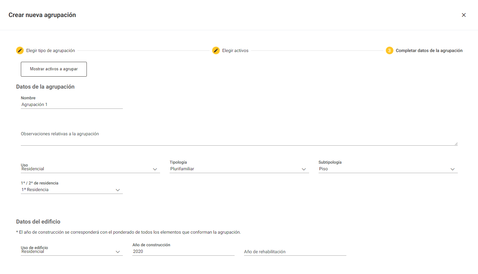The width and height of the screenshot is (478, 274).
Task: Close the Crear nueva agrupación dialog
Action: click(463, 15)
